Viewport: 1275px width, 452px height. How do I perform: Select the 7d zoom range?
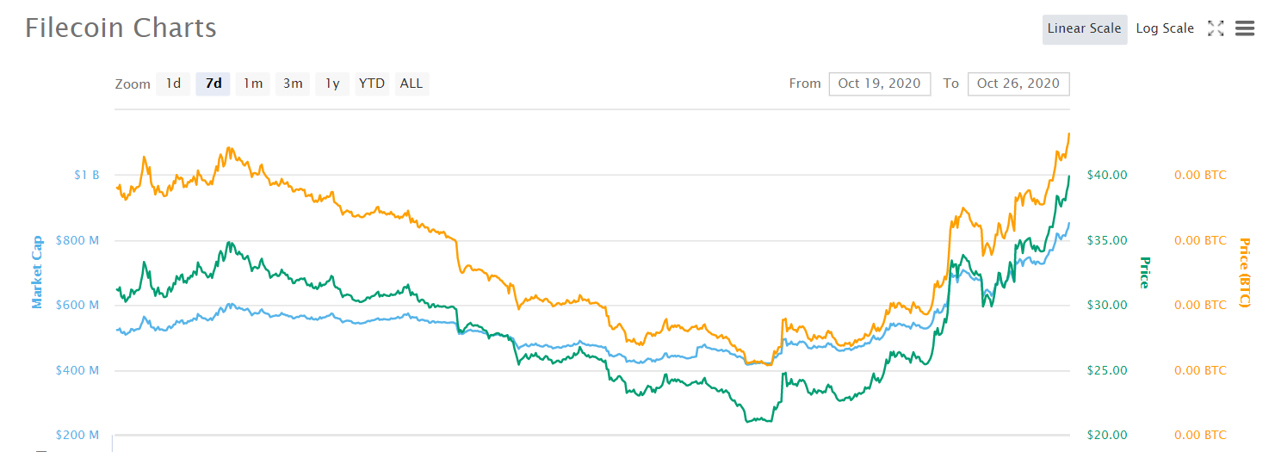[214, 84]
